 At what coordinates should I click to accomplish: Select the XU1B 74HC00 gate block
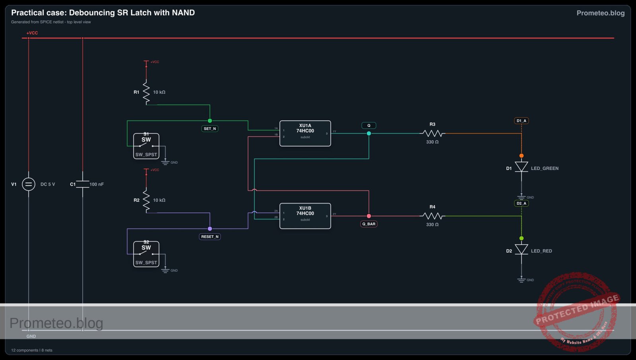(305, 216)
